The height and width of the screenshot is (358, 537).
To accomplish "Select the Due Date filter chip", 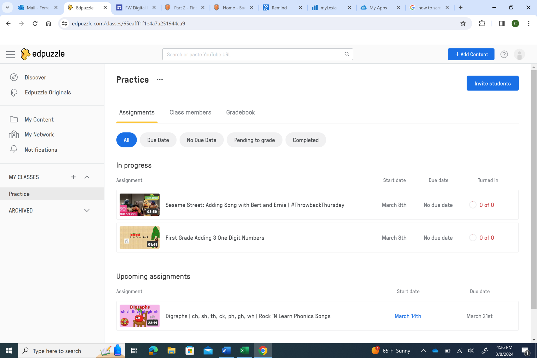I will coord(158,140).
